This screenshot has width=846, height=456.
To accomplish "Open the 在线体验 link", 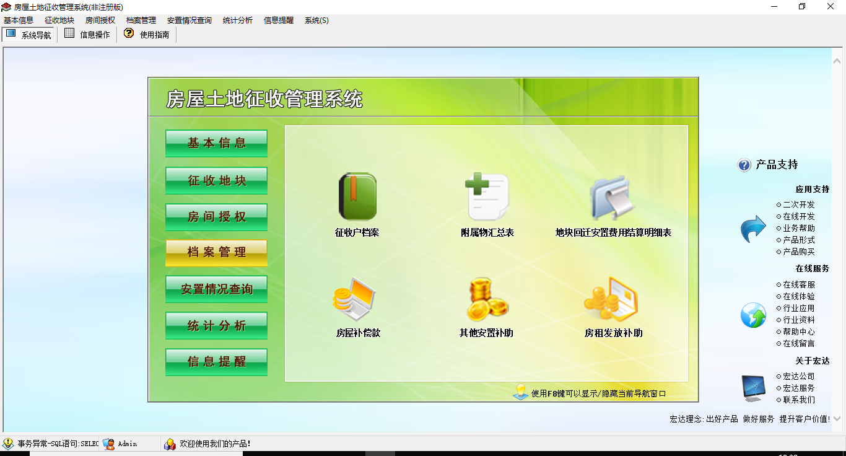I will pos(799,296).
